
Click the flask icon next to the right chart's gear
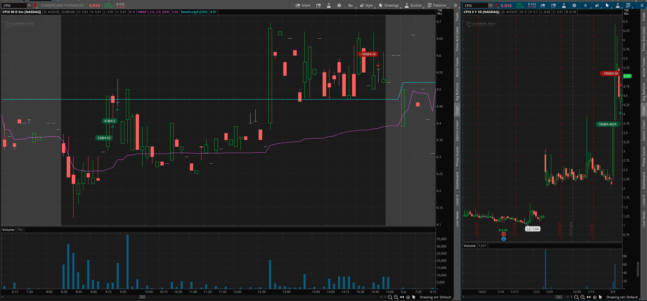pyautogui.click(x=564, y=5)
